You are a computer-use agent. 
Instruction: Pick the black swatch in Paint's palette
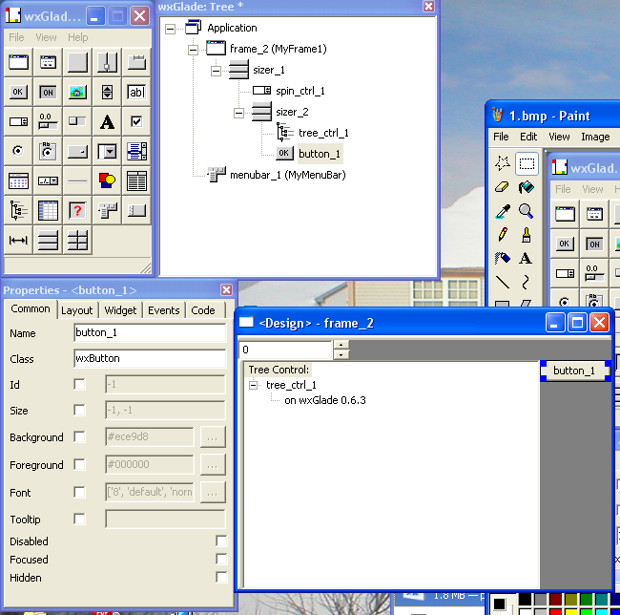[x=523, y=600]
